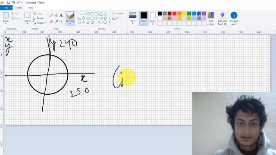Expand the Paste dropdown arrow

(6, 24)
